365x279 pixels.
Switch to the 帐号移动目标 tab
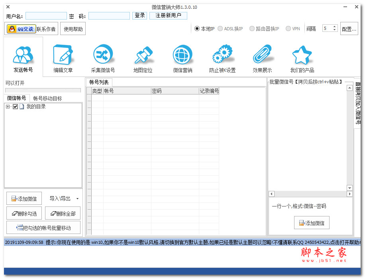pos(47,98)
